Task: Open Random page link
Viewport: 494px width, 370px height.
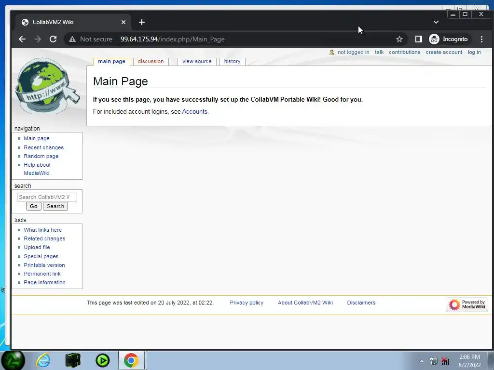Action: pos(41,157)
